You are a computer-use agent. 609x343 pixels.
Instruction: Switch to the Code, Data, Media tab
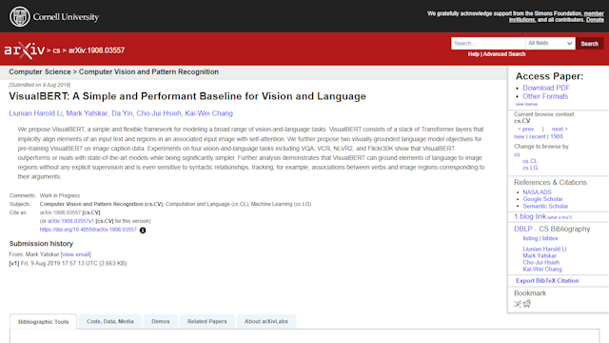click(110, 321)
